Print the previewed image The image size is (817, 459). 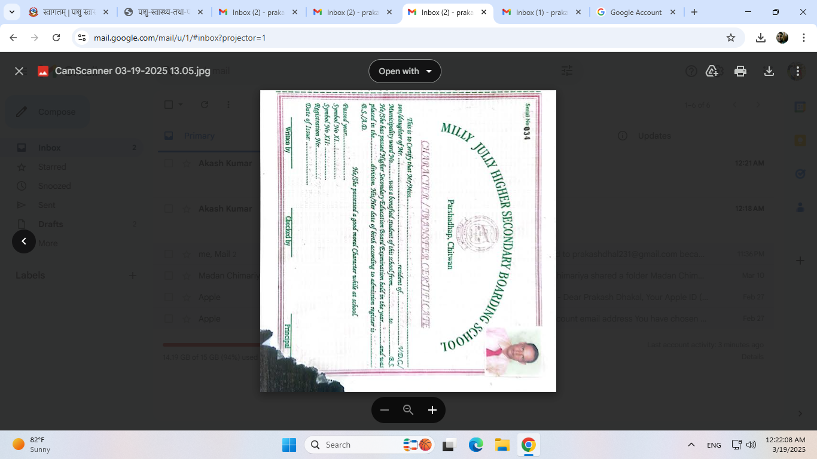click(740, 71)
